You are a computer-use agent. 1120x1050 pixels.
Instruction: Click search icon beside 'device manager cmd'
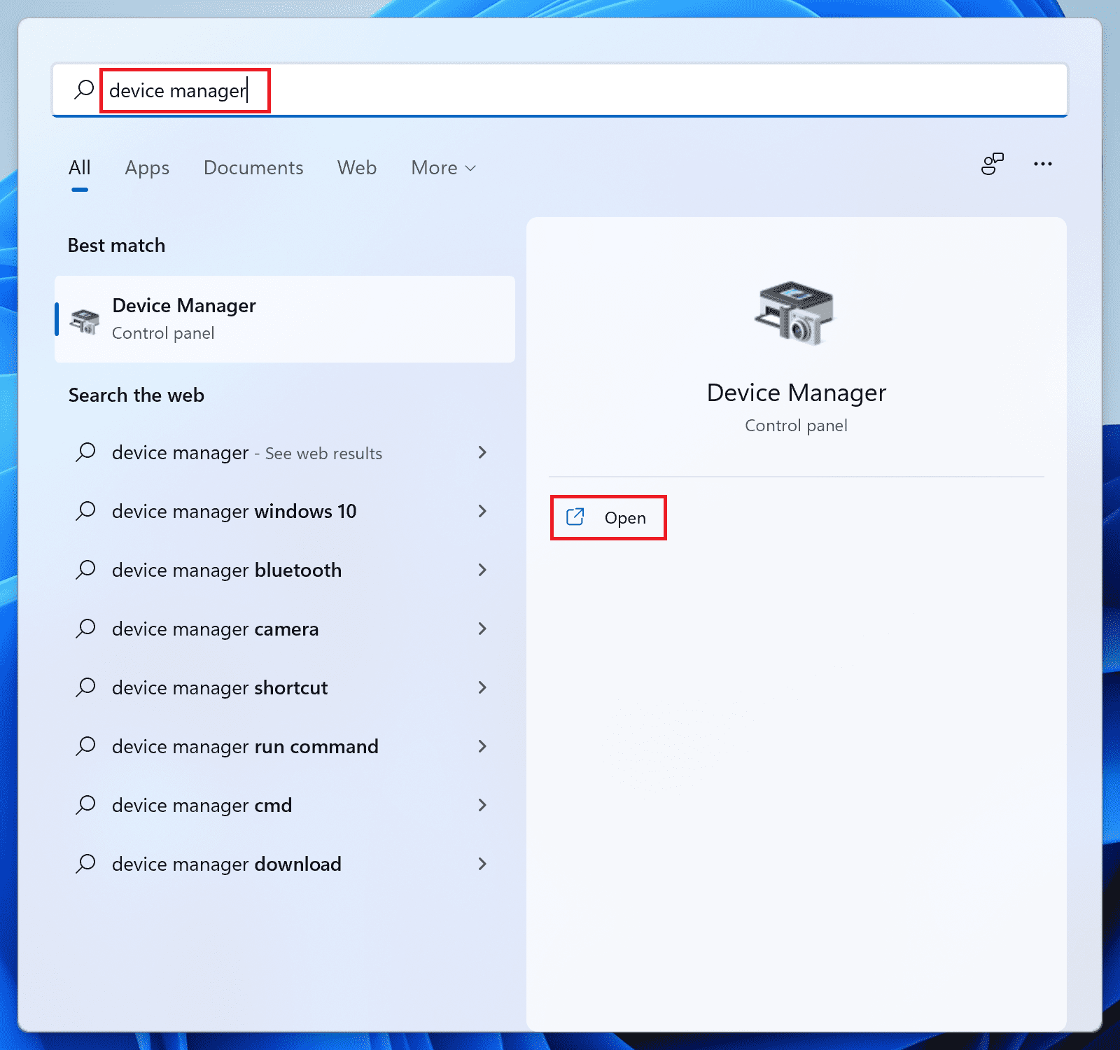[85, 805]
